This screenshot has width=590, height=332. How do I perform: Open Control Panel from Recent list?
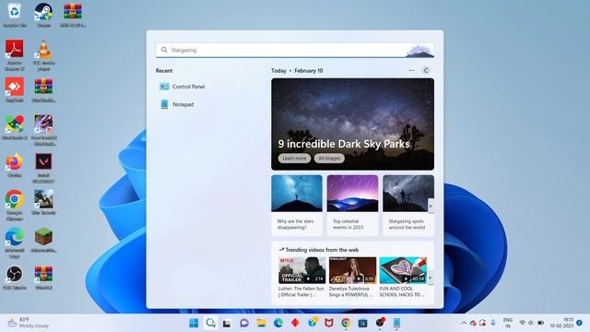pyautogui.click(x=183, y=87)
